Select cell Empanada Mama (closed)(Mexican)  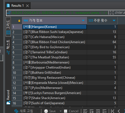point(54,83)
